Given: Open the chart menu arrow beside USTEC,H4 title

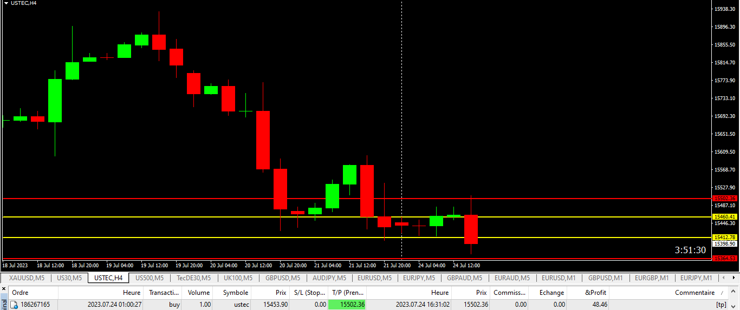Looking at the screenshot, I should [x=6, y=3].
